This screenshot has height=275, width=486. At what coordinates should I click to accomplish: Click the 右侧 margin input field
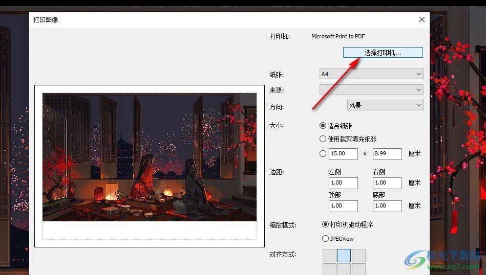pyautogui.click(x=387, y=183)
